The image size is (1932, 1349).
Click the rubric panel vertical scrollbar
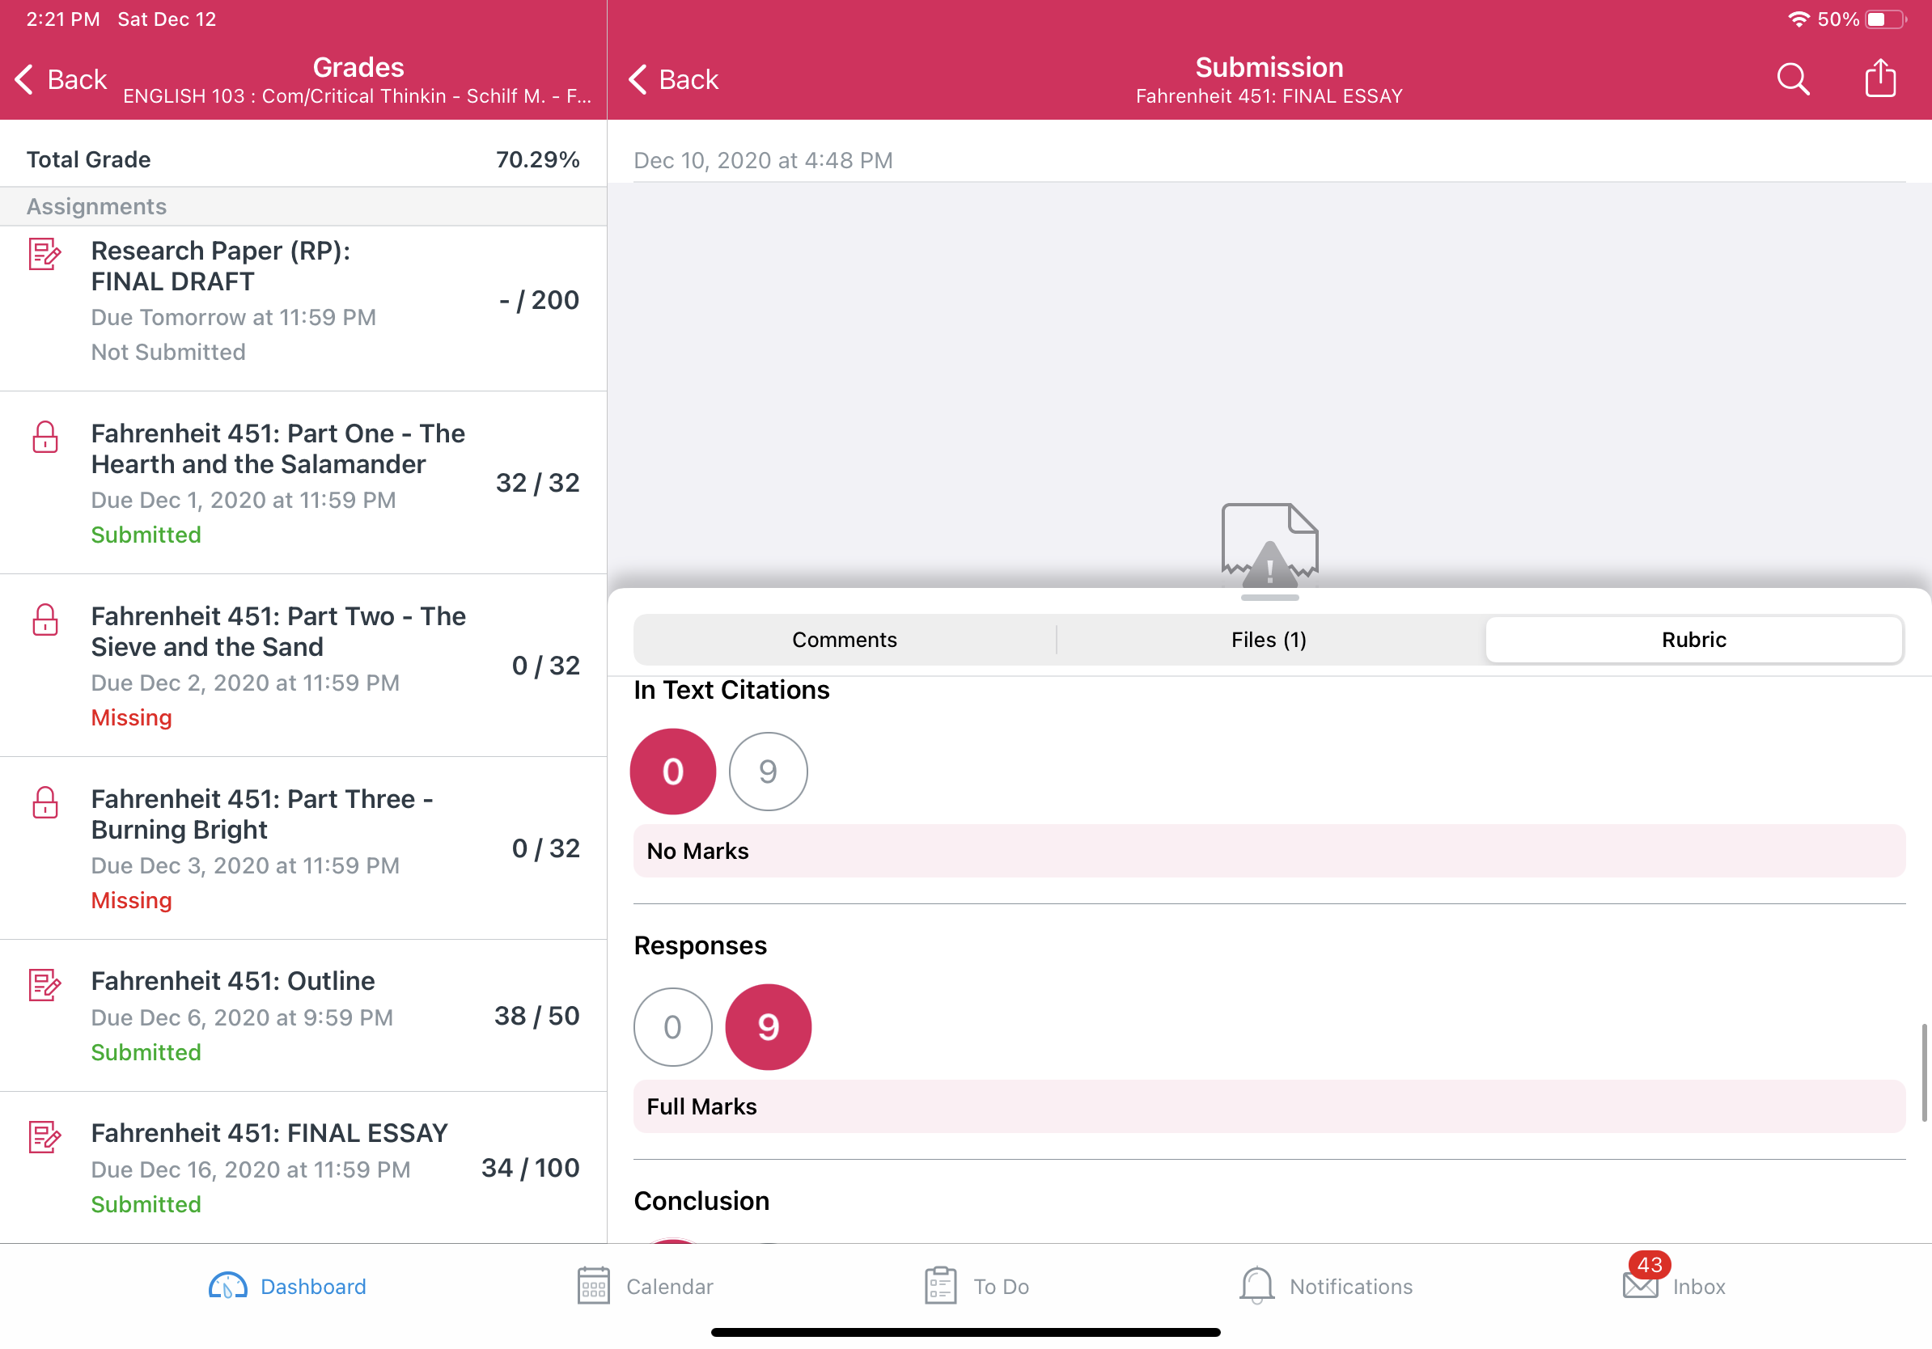point(1924,1072)
